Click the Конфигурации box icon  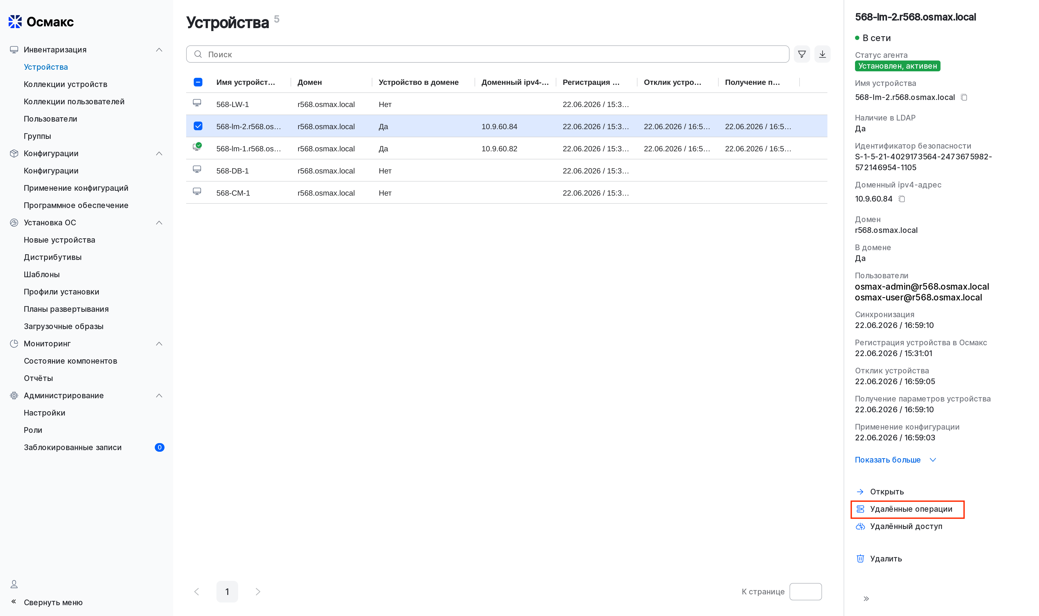(14, 153)
